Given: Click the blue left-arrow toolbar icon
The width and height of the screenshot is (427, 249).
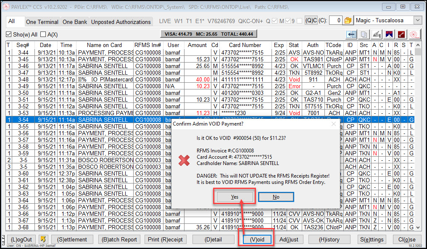Looking at the screenshot, I should click(351, 34).
